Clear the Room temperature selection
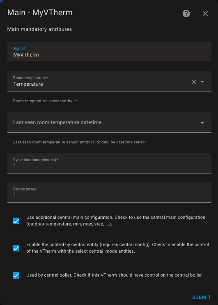Image resolution: width=218 pixels, height=305 pixels. pyautogui.click(x=194, y=82)
